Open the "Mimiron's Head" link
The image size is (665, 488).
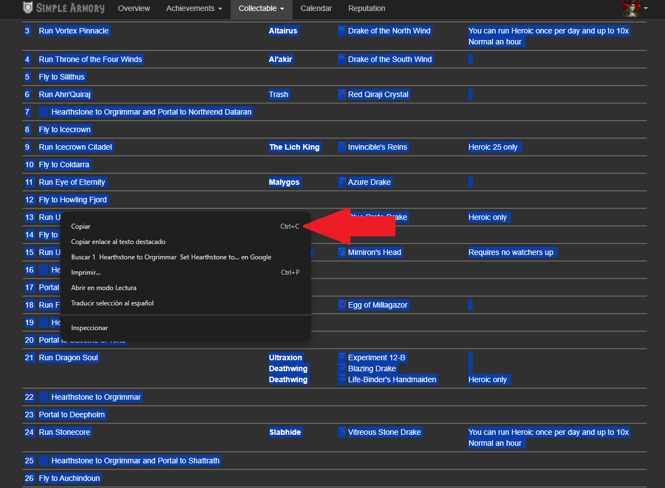[375, 252]
